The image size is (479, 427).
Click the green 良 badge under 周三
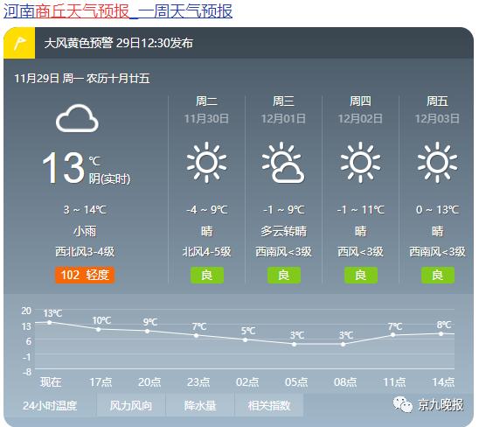284,275
